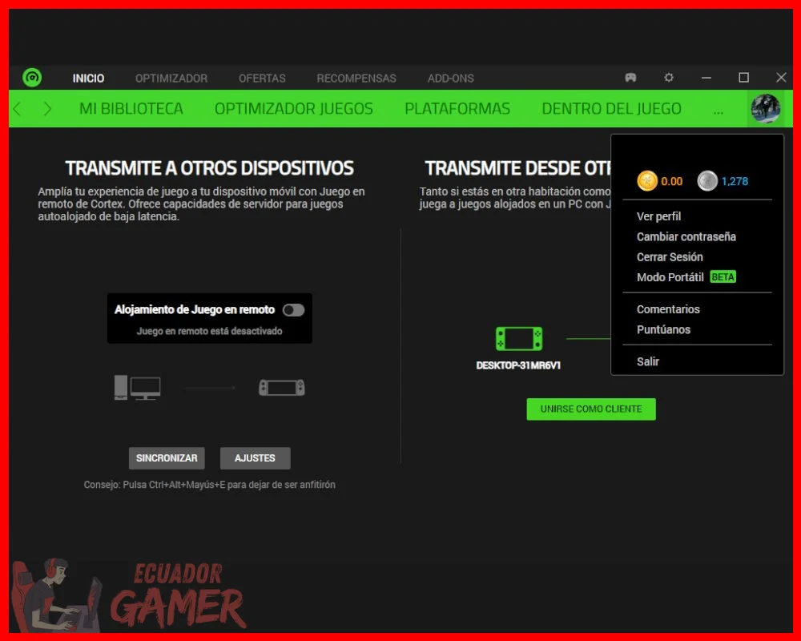Click the gold coin icon
801x641 pixels.
point(646,181)
